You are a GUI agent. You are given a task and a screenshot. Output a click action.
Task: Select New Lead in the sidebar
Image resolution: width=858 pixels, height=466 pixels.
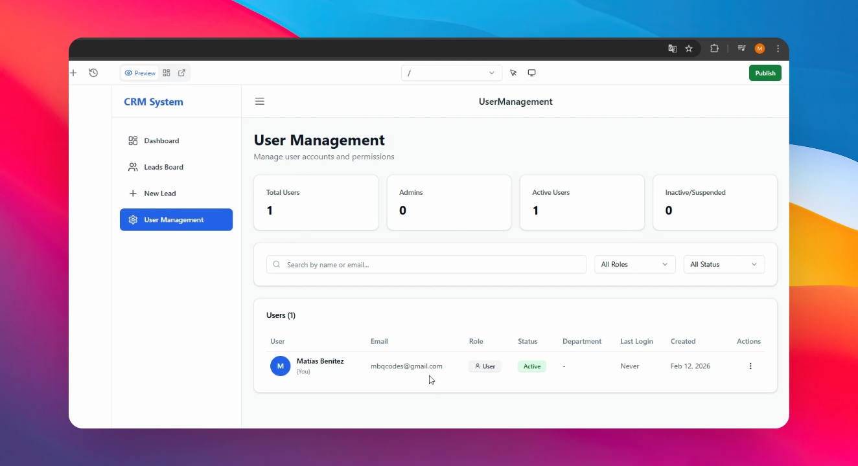click(176, 194)
